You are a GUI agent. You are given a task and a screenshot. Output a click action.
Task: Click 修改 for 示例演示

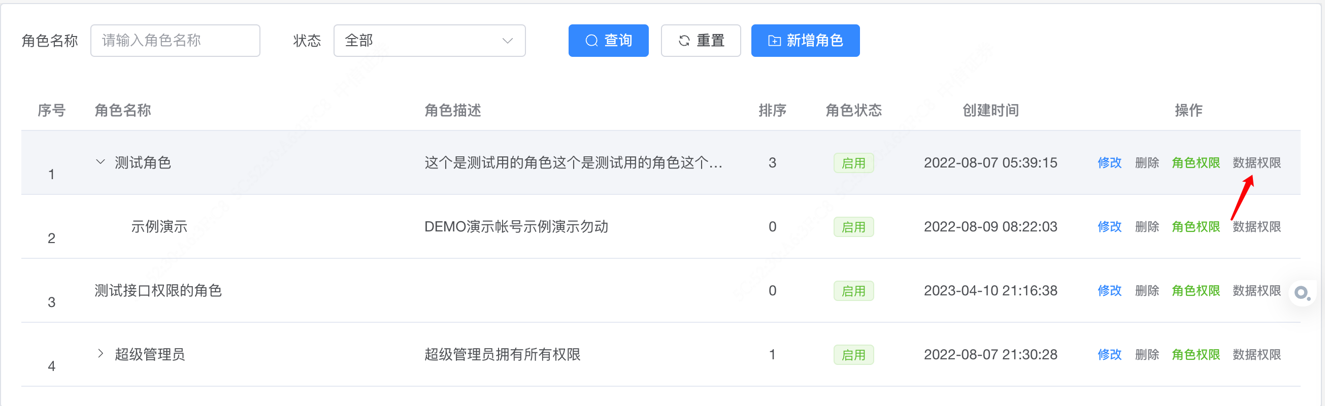point(1109,227)
